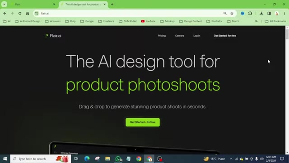Bookmark this page with the star icon
Image resolution: width=289 pixels, height=163 pixels.
click(x=232, y=13)
